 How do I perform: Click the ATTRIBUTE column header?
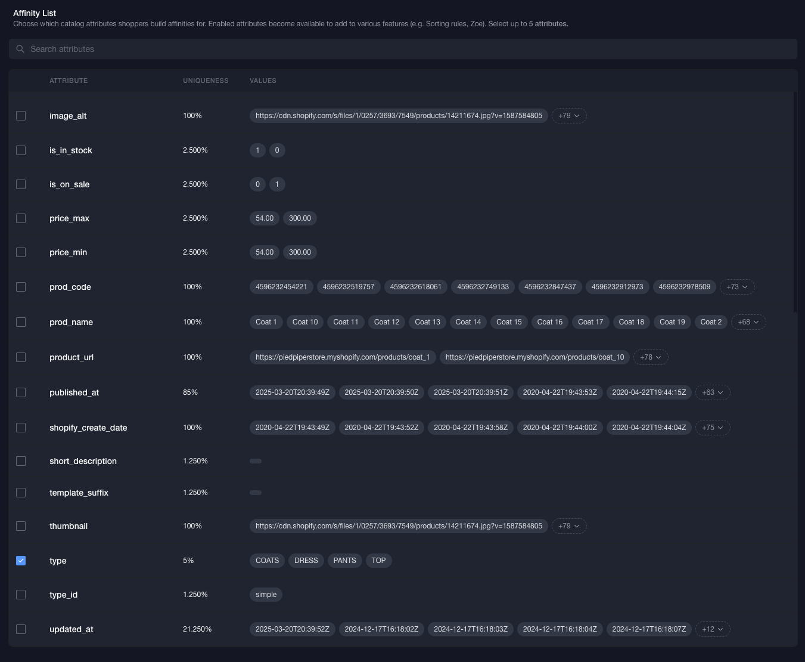pos(69,81)
